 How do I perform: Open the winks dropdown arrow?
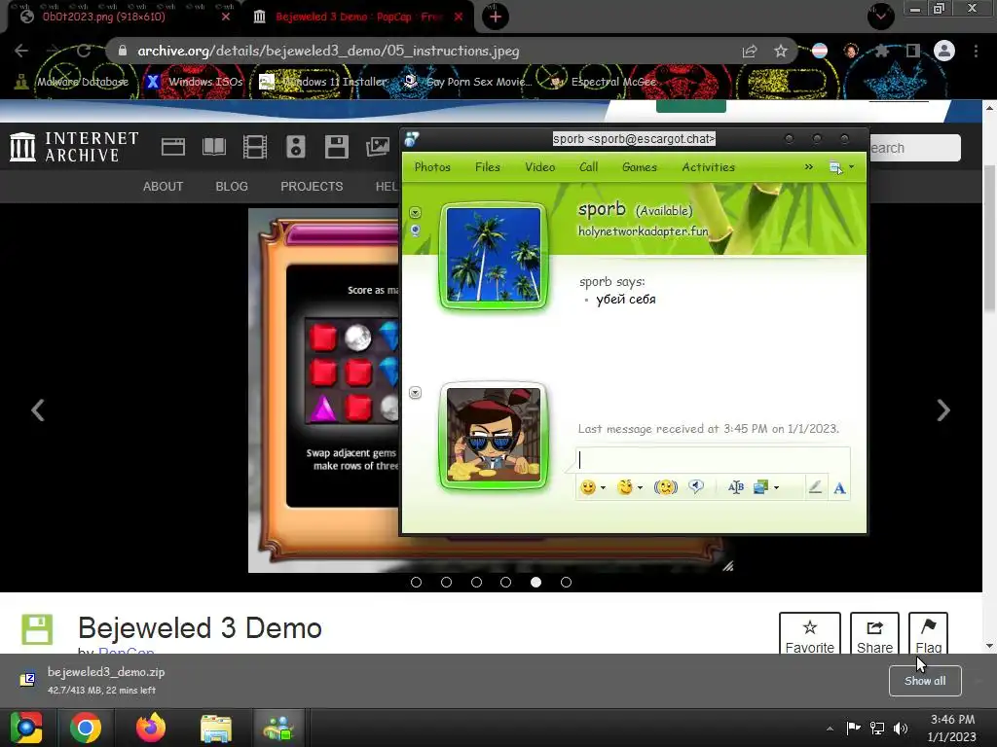(x=640, y=488)
